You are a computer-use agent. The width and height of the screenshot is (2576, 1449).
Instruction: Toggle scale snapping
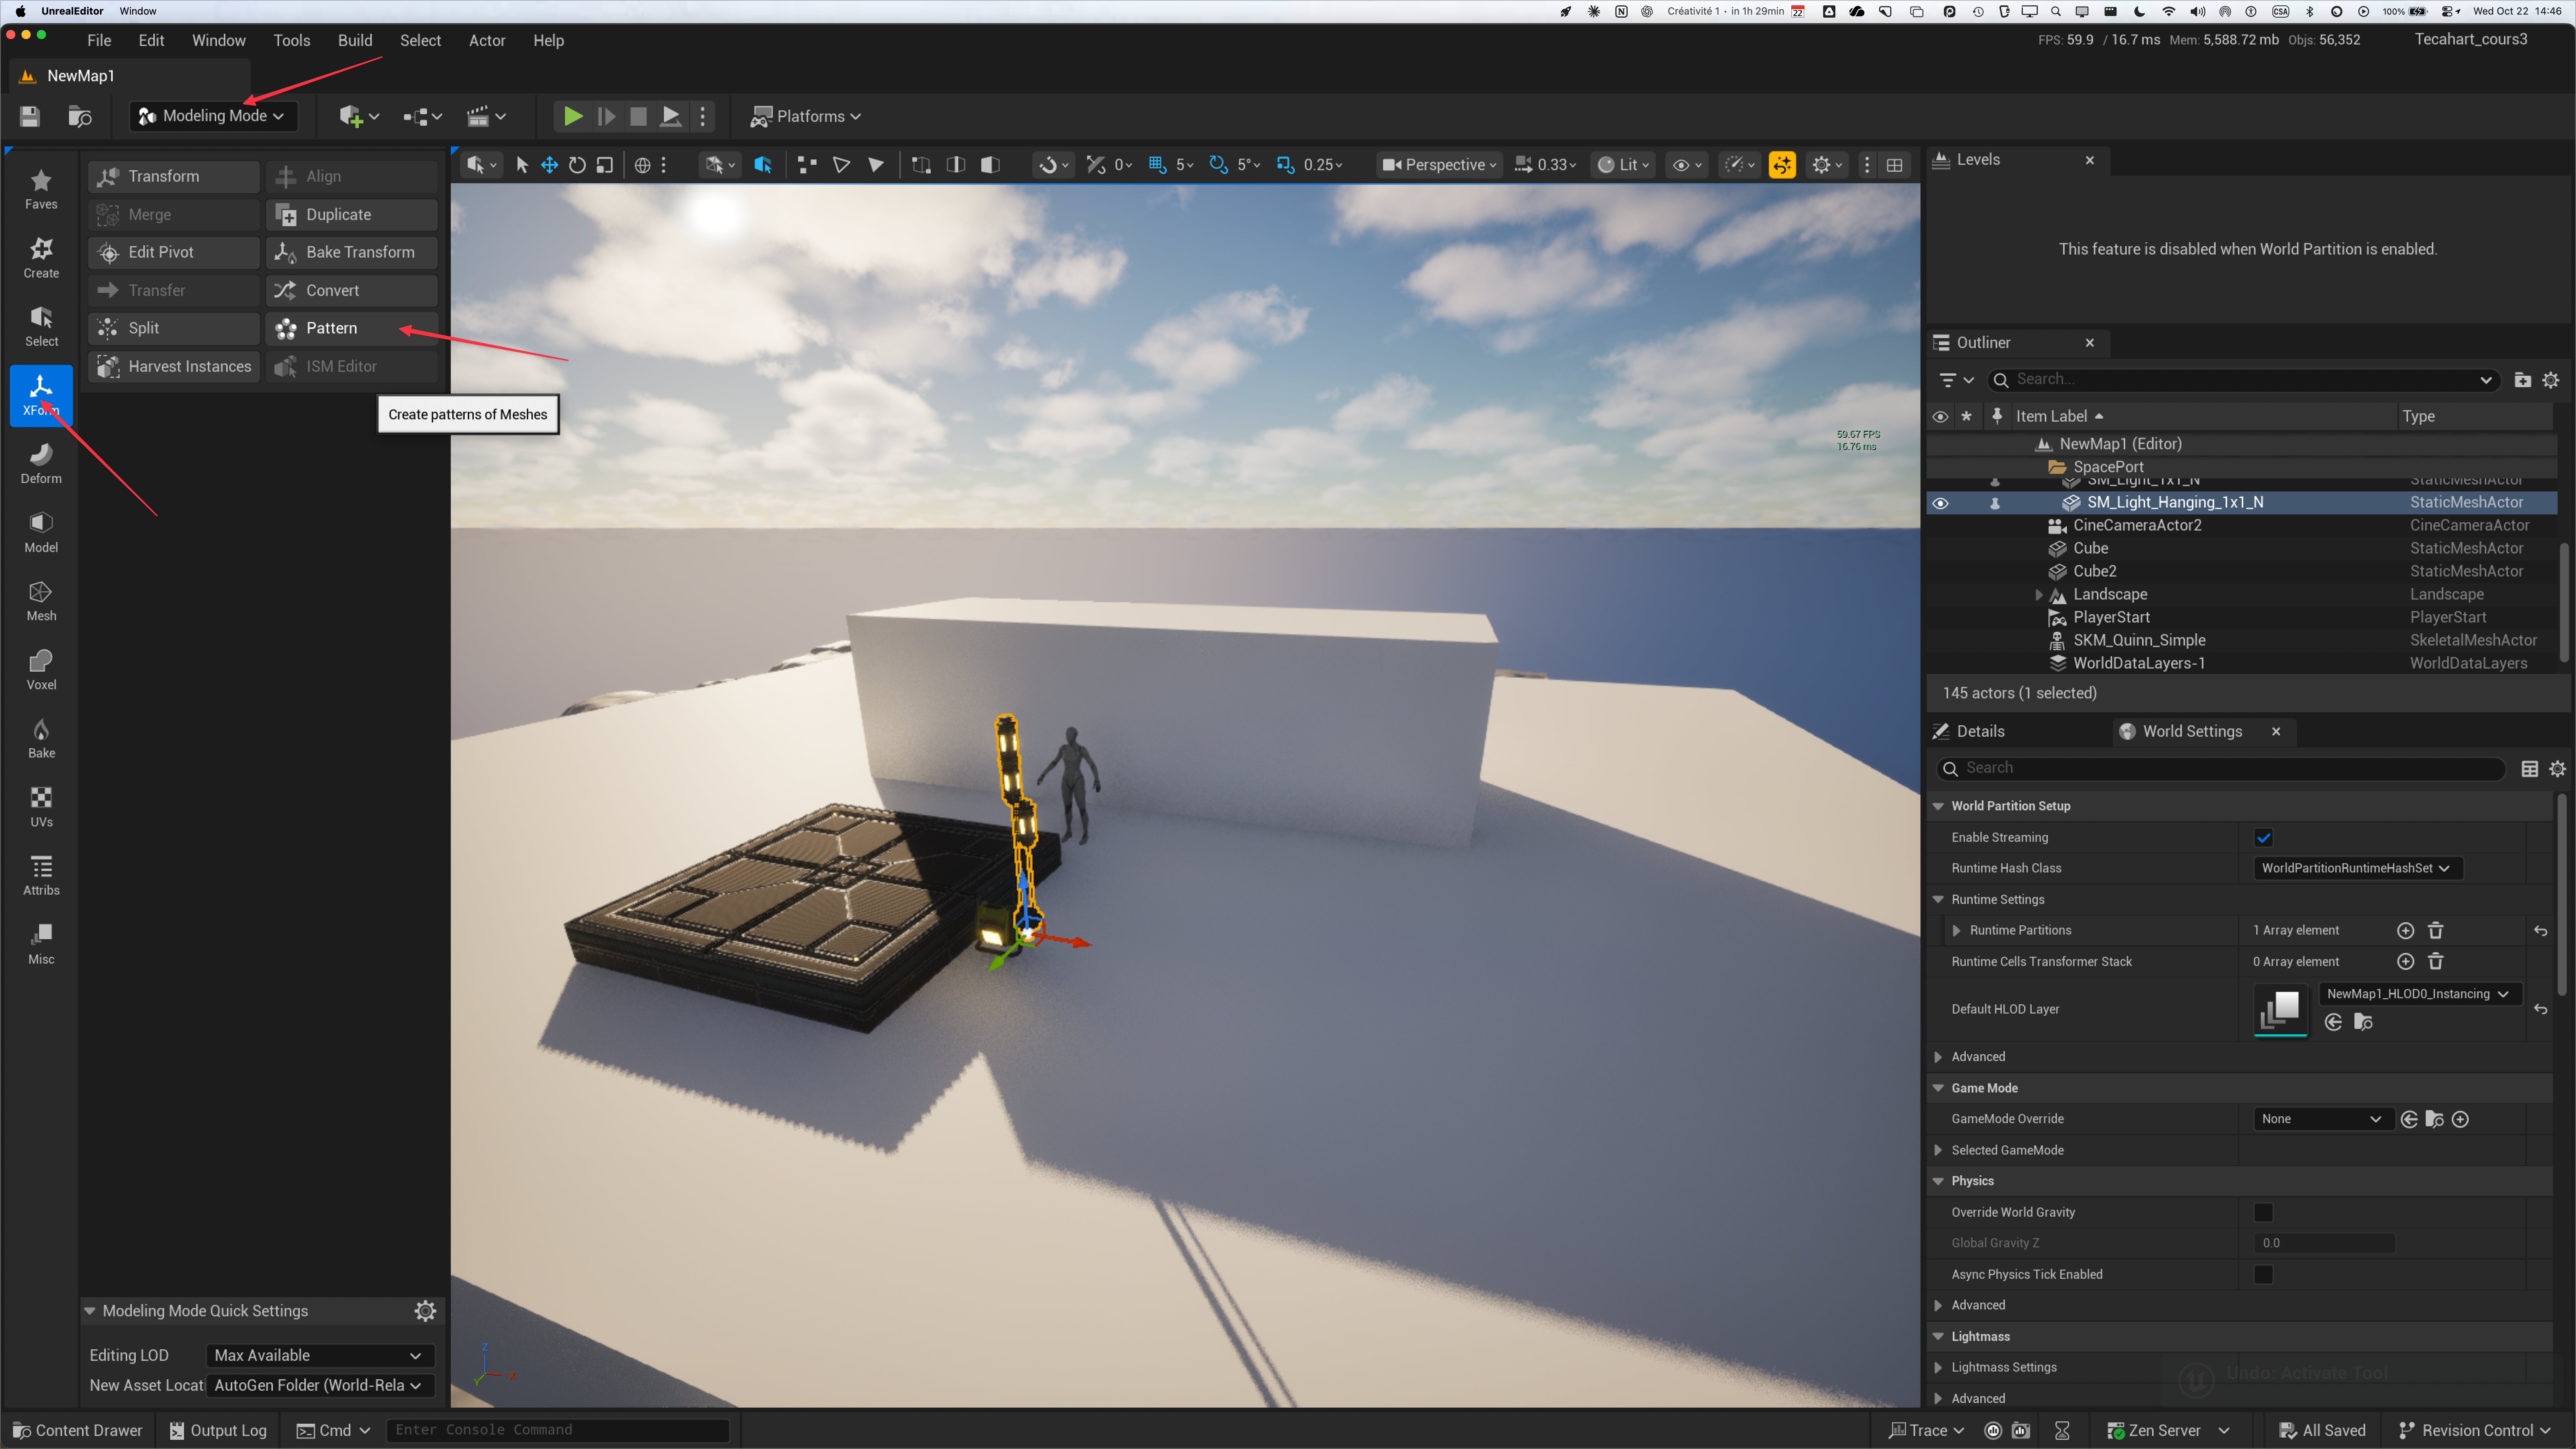[x=1286, y=165]
